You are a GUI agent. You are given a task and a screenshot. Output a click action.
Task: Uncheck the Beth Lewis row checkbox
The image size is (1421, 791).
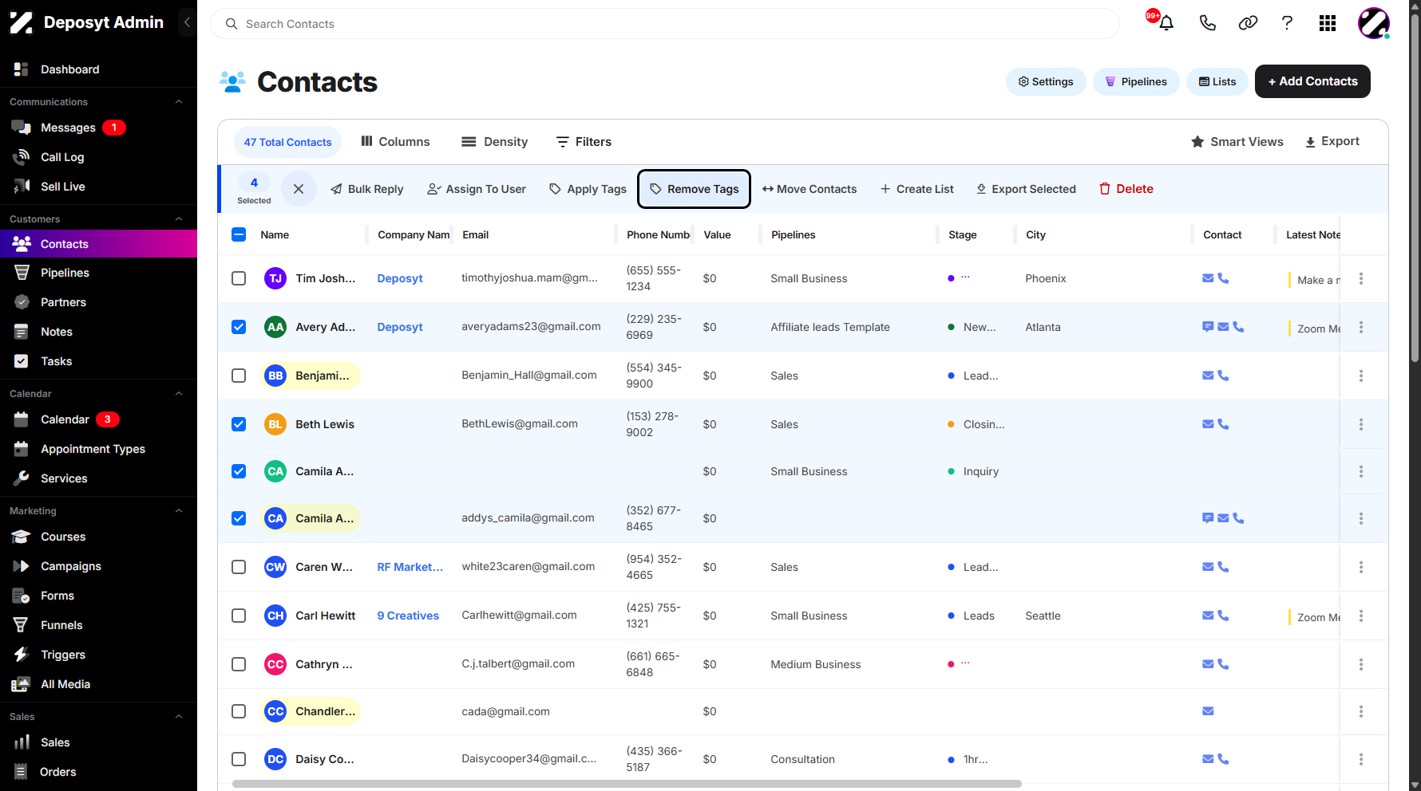point(239,424)
